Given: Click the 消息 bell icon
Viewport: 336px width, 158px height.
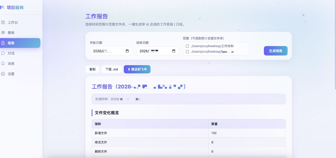Looking at the screenshot, I should point(3,63).
